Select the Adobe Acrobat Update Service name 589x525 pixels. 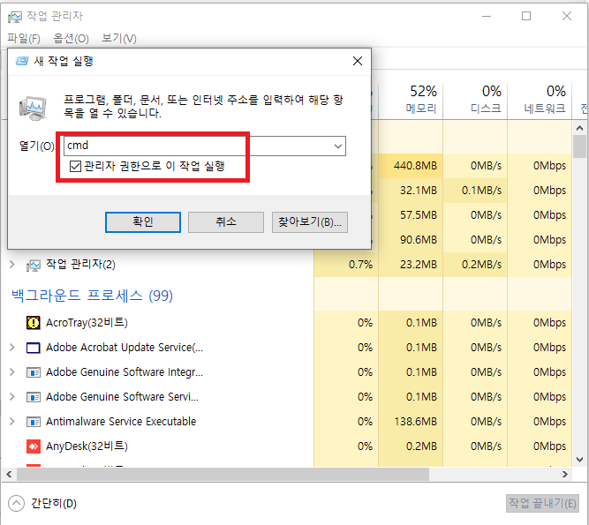click(125, 348)
